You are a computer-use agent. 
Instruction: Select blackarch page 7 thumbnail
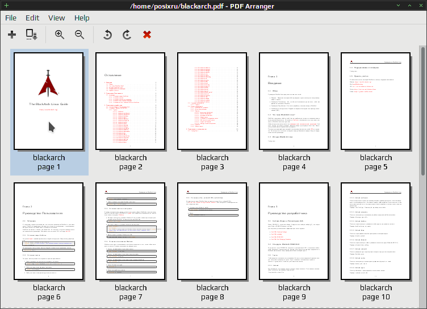(x=131, y=231)
